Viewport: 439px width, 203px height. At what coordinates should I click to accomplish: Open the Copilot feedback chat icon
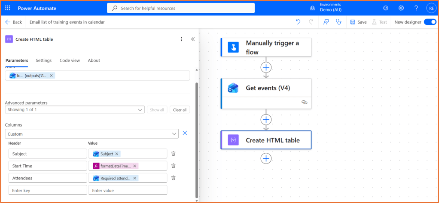pos(326,22)
